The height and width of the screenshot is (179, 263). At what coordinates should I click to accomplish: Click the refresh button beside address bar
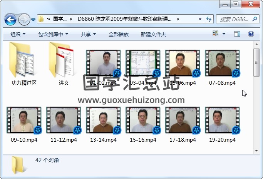[x=209, y=19]
